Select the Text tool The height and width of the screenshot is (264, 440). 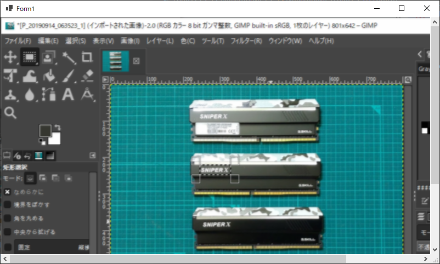point(68,94)
